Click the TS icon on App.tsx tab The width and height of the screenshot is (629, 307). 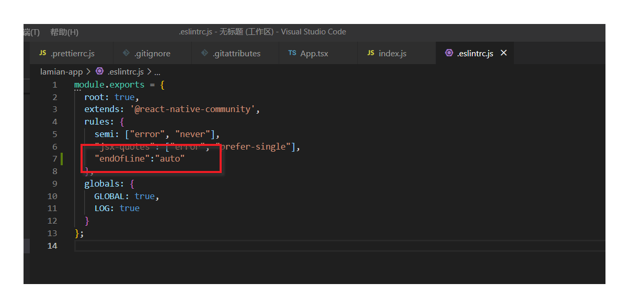click(292, 53)
